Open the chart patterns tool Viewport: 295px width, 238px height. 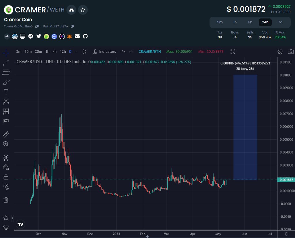[6, 102]
